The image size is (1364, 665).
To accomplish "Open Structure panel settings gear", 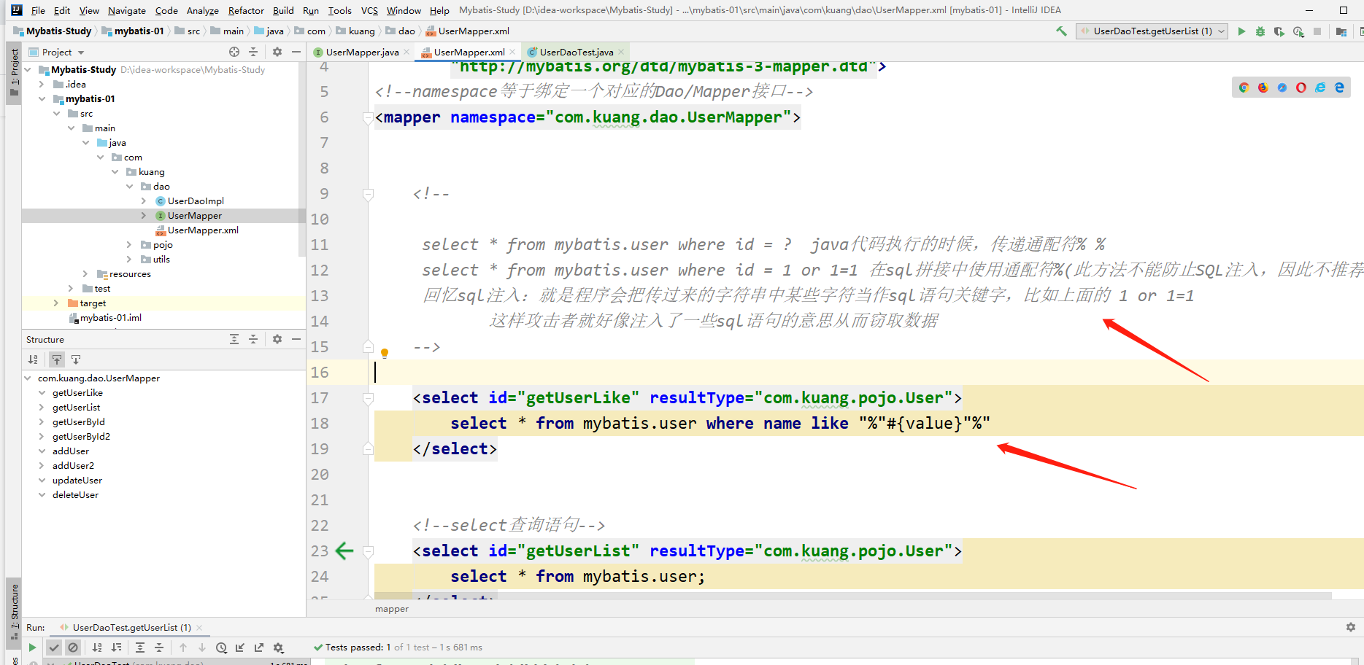I will coord(277,339).
